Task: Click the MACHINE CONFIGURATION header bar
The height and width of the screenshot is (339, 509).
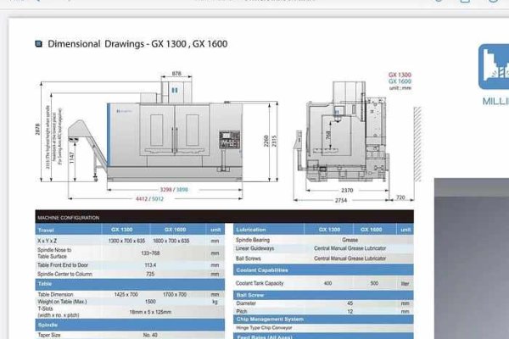Action: click(224, 217)
